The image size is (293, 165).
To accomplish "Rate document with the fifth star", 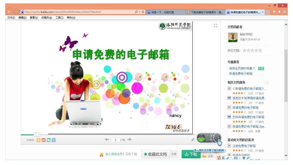I will [x=260, y=51].
